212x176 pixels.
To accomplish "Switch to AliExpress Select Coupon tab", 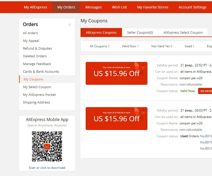I will pyautogui.click(x=183, y=32).
